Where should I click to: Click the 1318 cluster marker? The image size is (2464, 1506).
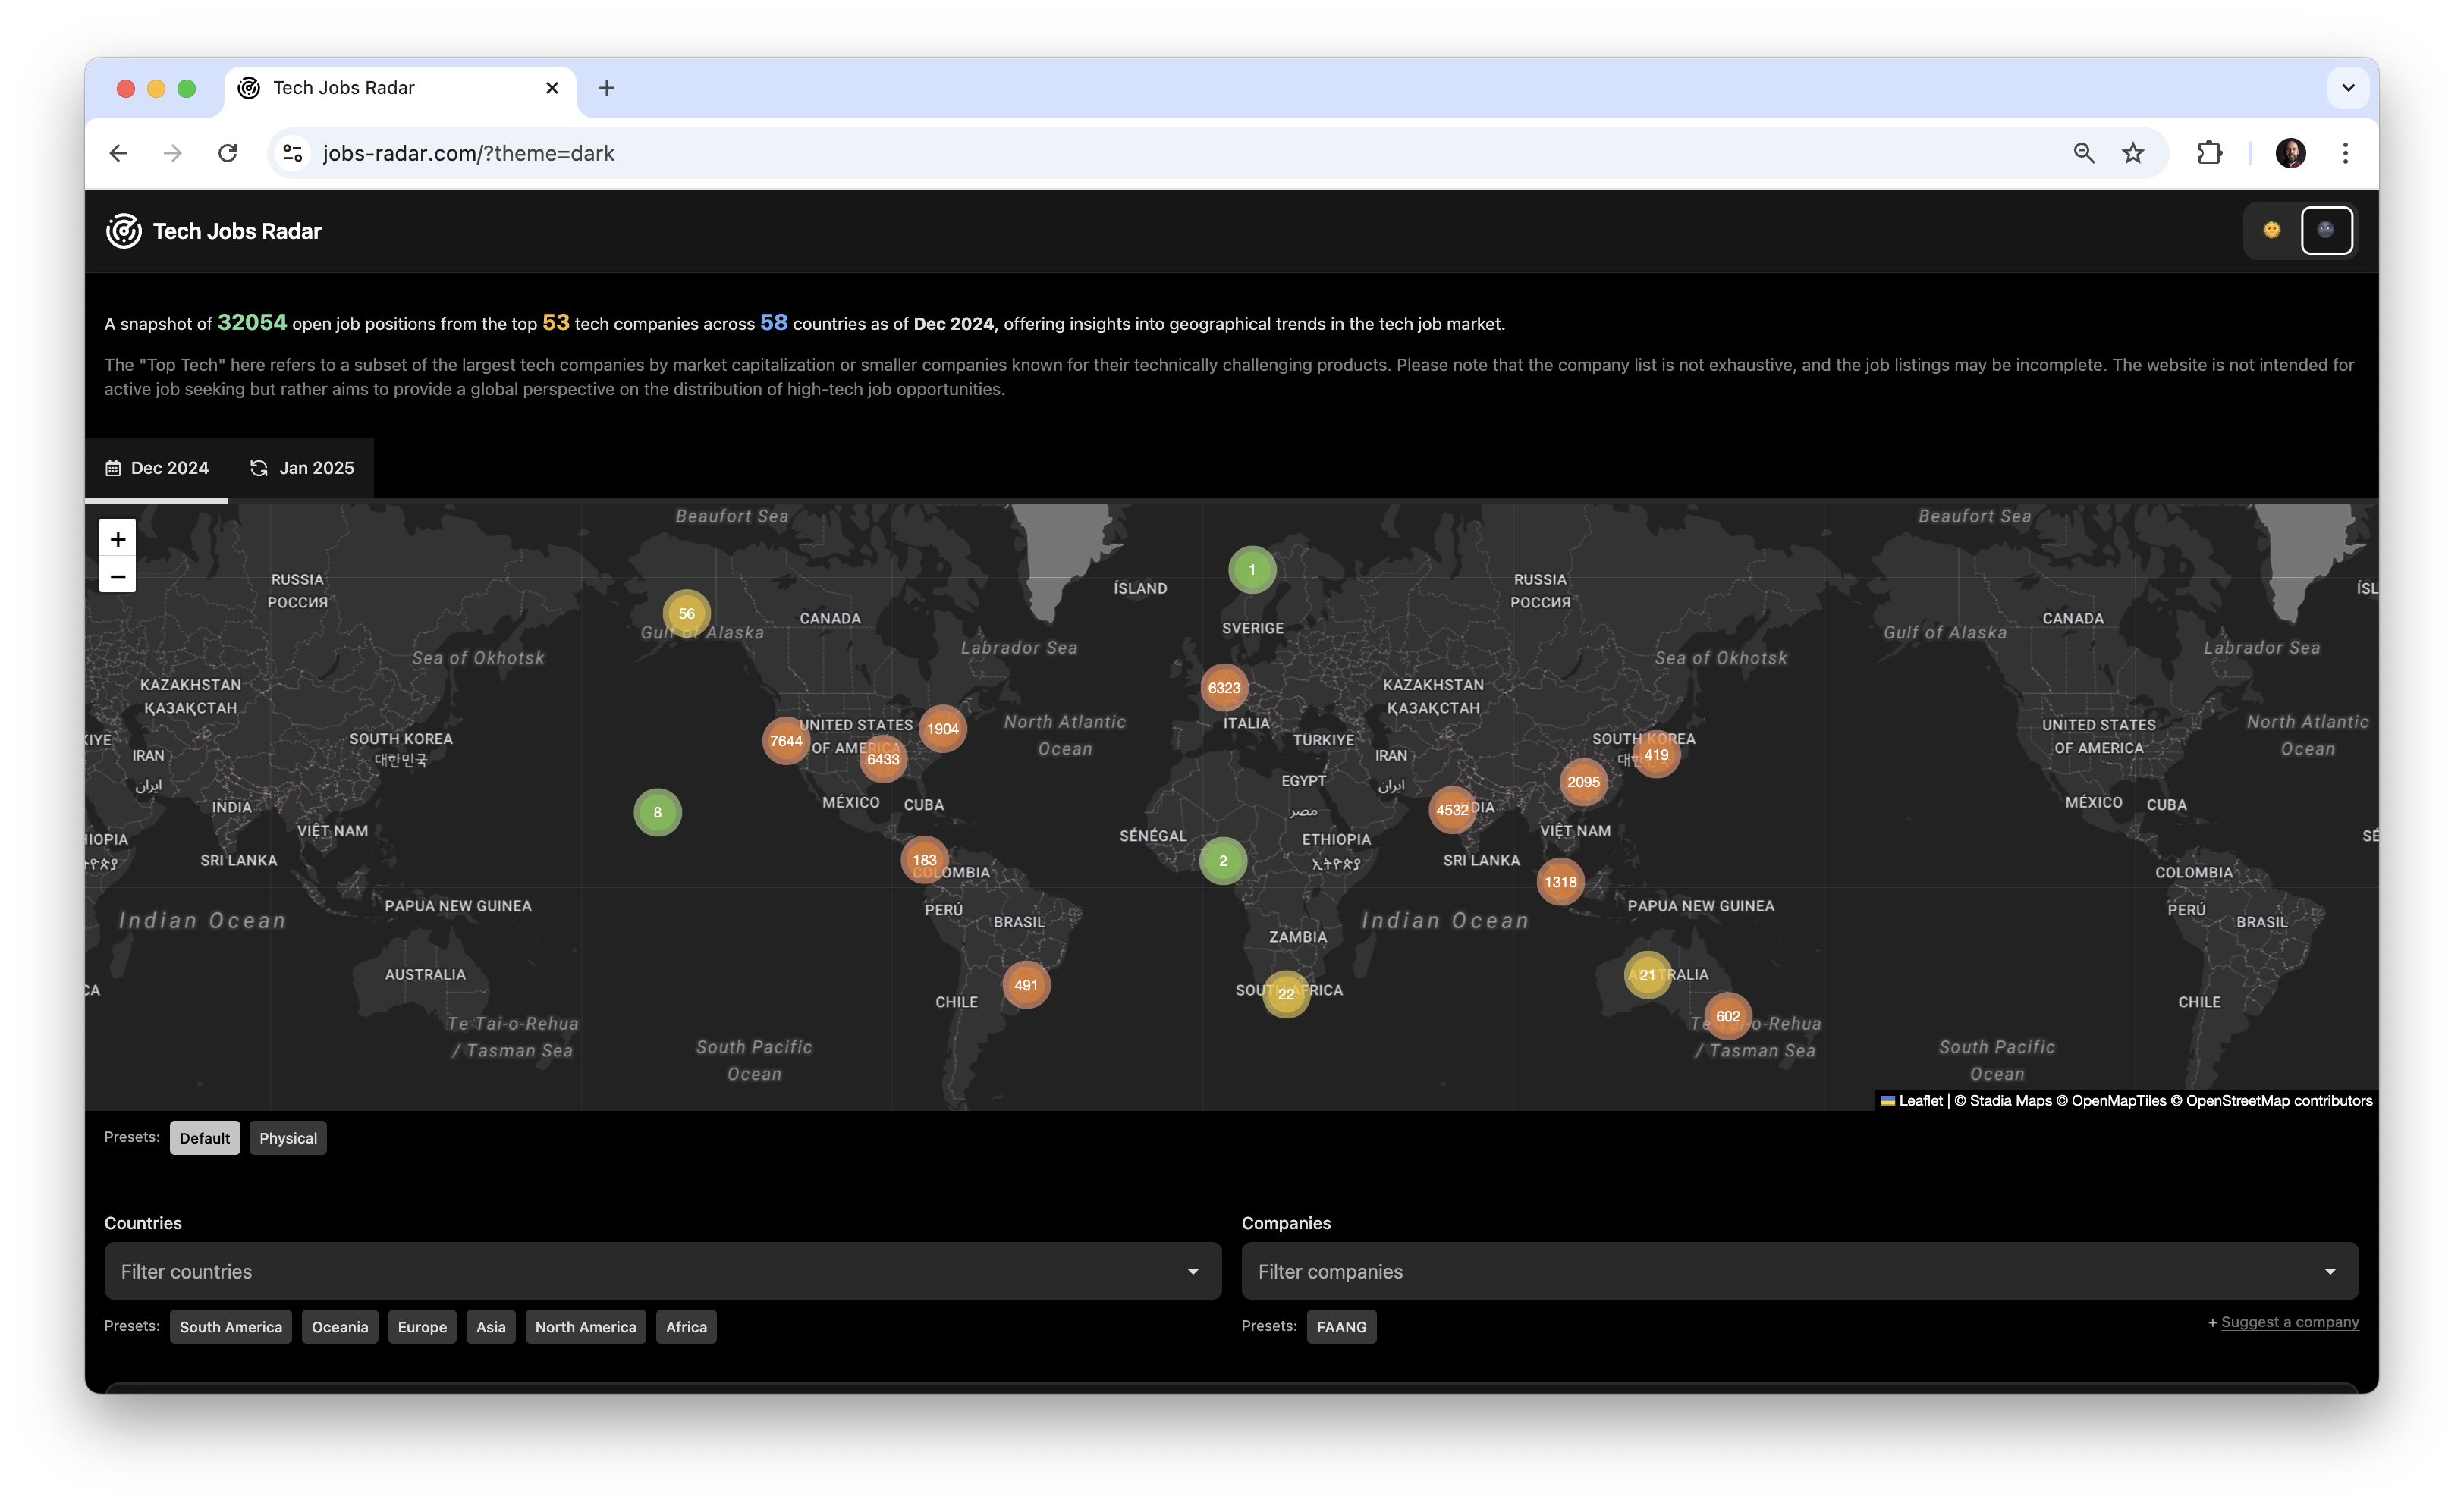coord(1560,881)
